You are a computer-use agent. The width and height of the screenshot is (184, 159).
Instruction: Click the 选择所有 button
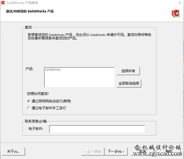pyautogui.click(x=128, y=71)
